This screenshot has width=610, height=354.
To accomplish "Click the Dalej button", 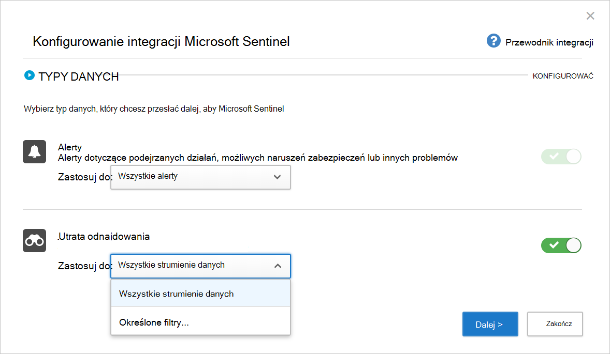I will (x=490, y=324).
